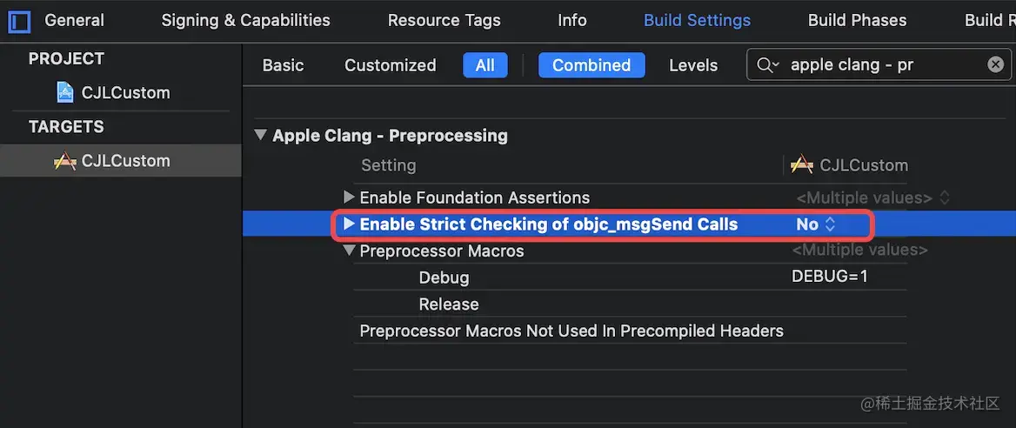Image resolution: width=1016 pixels, height=428 pixels.
Task: Select Combined view mode
Action: pos(592,65)
